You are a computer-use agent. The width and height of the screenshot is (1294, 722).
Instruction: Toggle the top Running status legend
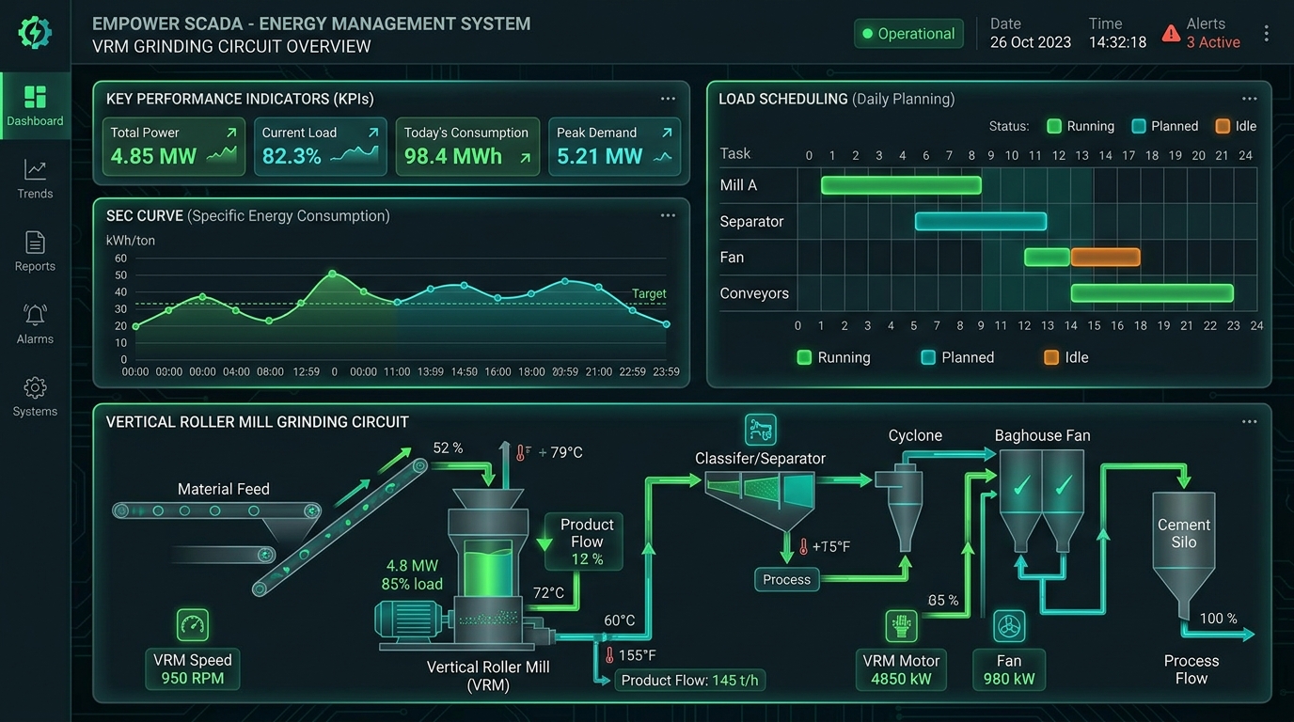click(x=1081, y=126)
